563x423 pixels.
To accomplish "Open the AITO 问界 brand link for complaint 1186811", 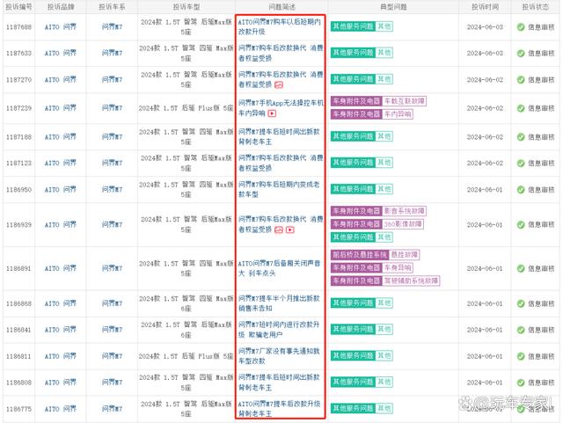I will point(61,356).
